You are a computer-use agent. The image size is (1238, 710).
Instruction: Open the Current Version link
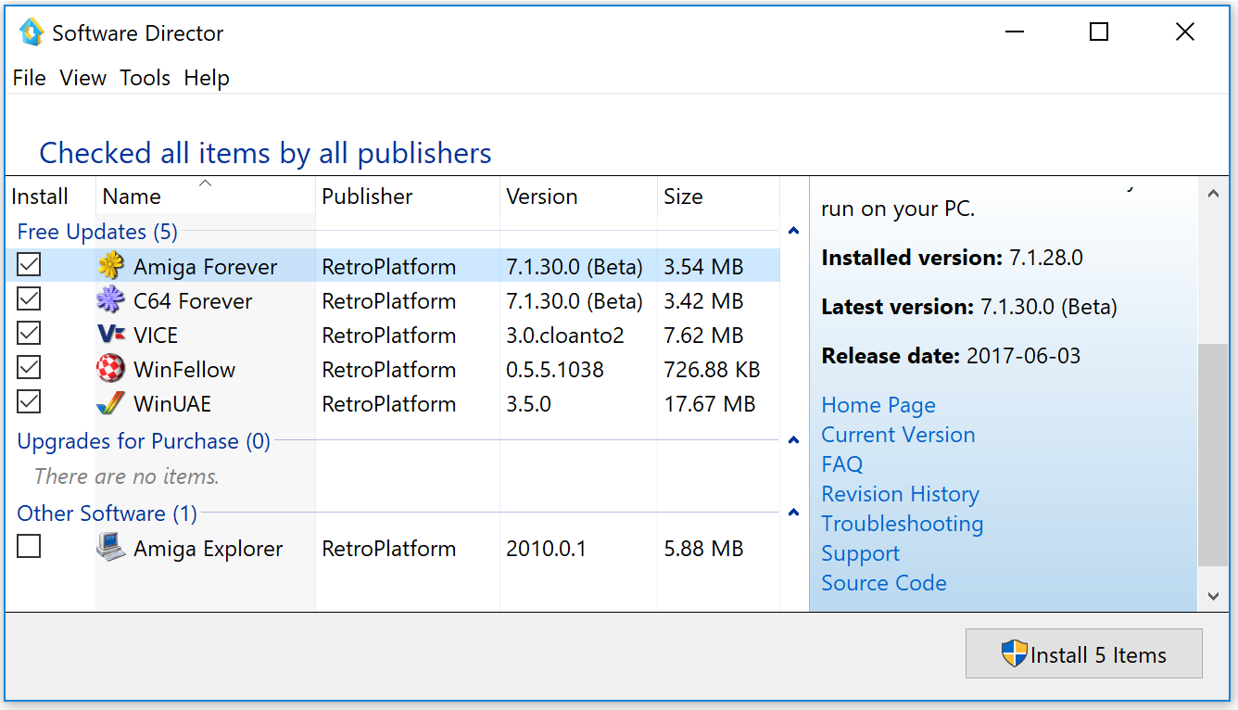898,435
